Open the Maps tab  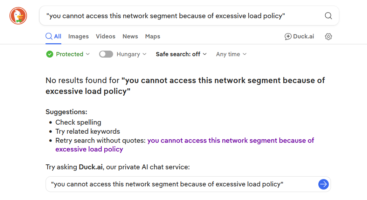153,36
